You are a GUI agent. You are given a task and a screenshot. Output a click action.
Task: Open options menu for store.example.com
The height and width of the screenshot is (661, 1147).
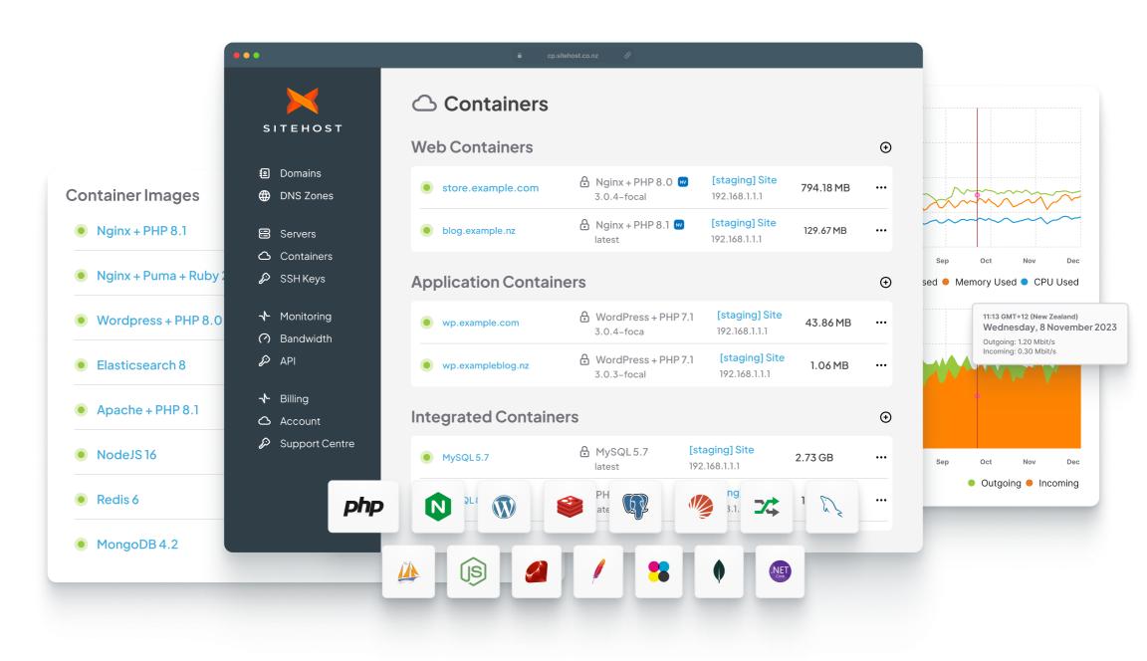pos(880,187)
